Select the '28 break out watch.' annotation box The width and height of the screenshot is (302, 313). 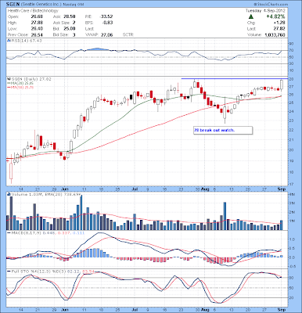223,130
